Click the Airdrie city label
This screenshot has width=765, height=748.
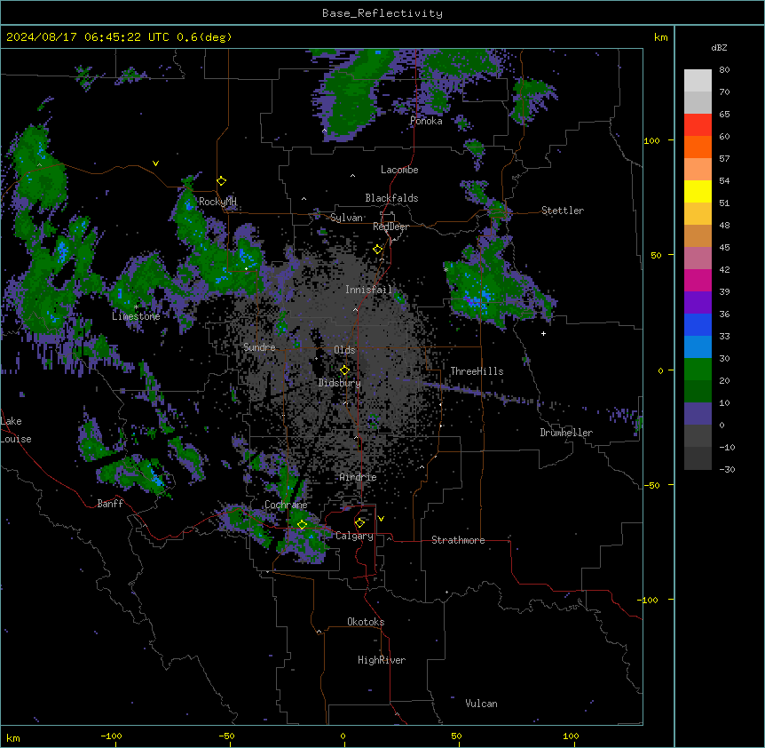point(359,477)
